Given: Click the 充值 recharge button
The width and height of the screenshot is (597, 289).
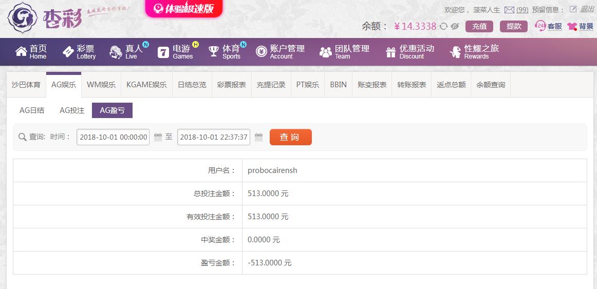Looking at the screenshot, I should click(x=479, y=26).
